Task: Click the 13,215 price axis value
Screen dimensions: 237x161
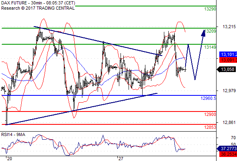Action: coord(229,27)
